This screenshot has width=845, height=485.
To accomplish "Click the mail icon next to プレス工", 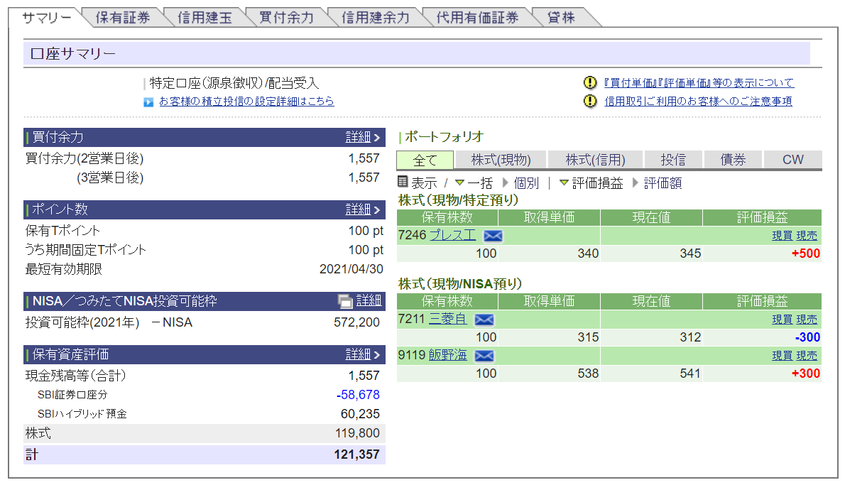I will click(493, 236).
